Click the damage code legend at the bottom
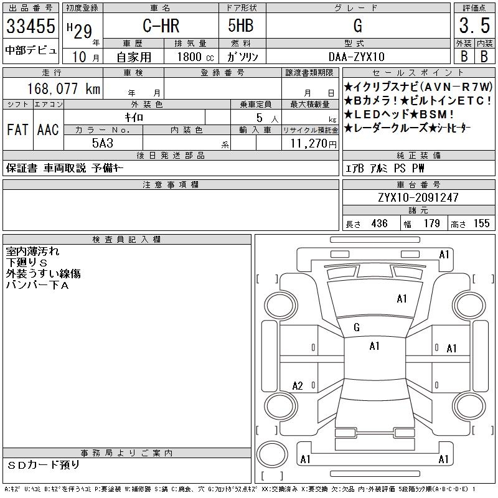This screenshot has height=498, width=498. point(240,489)
